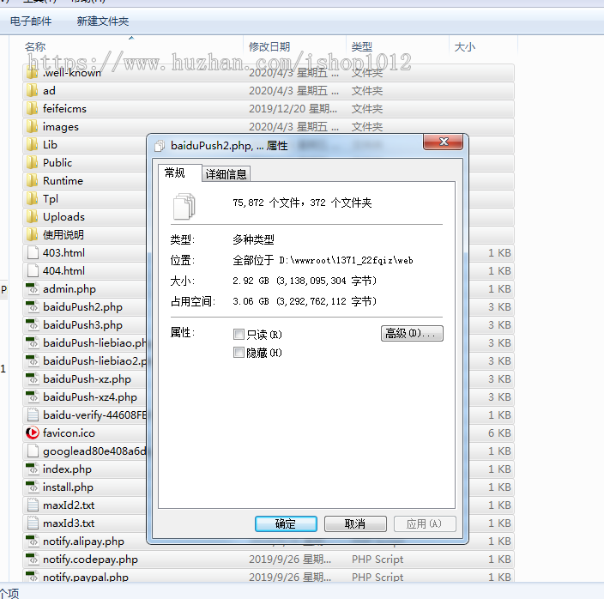Click the multi-file icon in properties dialog
604x599 pixels.
click(x=184, y=206)
